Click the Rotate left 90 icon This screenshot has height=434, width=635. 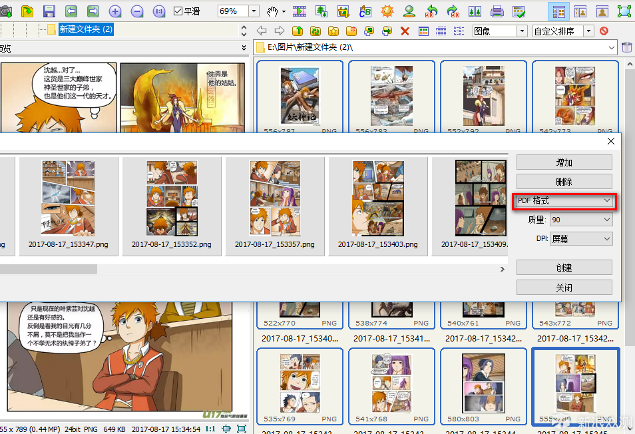point(431,11)
